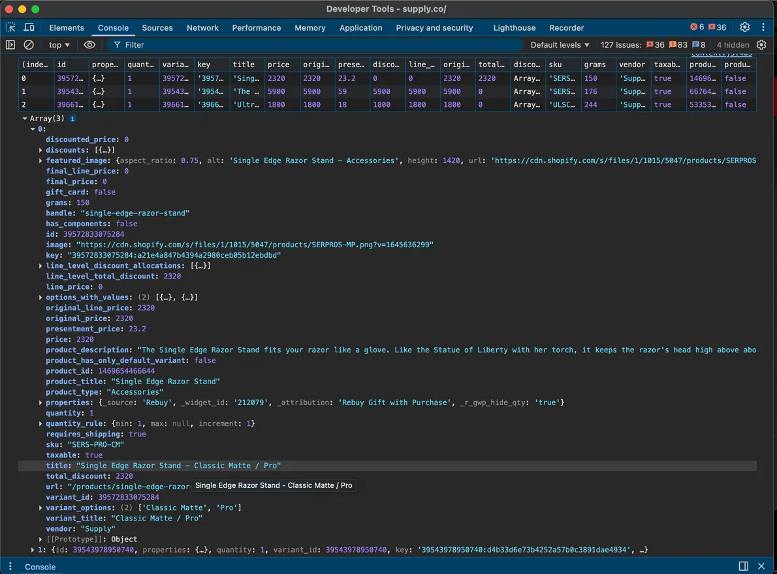Expand the featured_image property
Image resolution: width=777 pixels, height=574 pixels.
(x=40, y=160)
